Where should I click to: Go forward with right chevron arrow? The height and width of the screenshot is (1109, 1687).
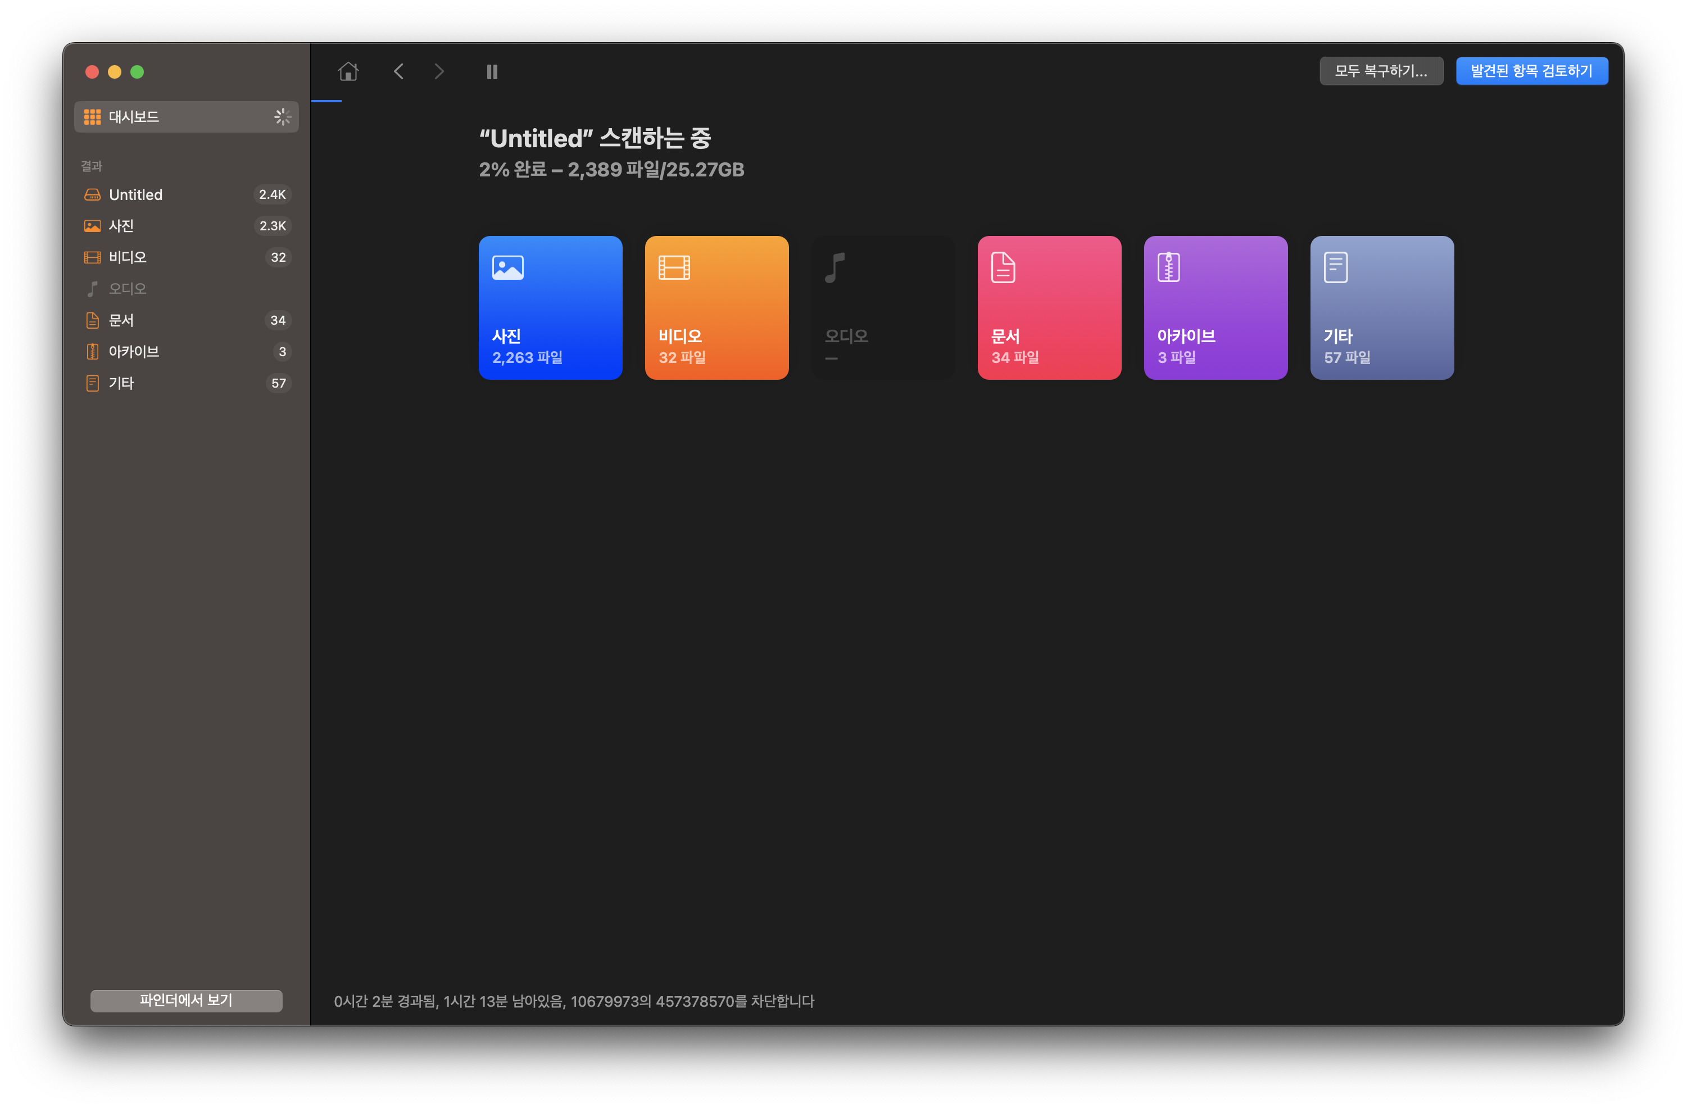[439, 71]
